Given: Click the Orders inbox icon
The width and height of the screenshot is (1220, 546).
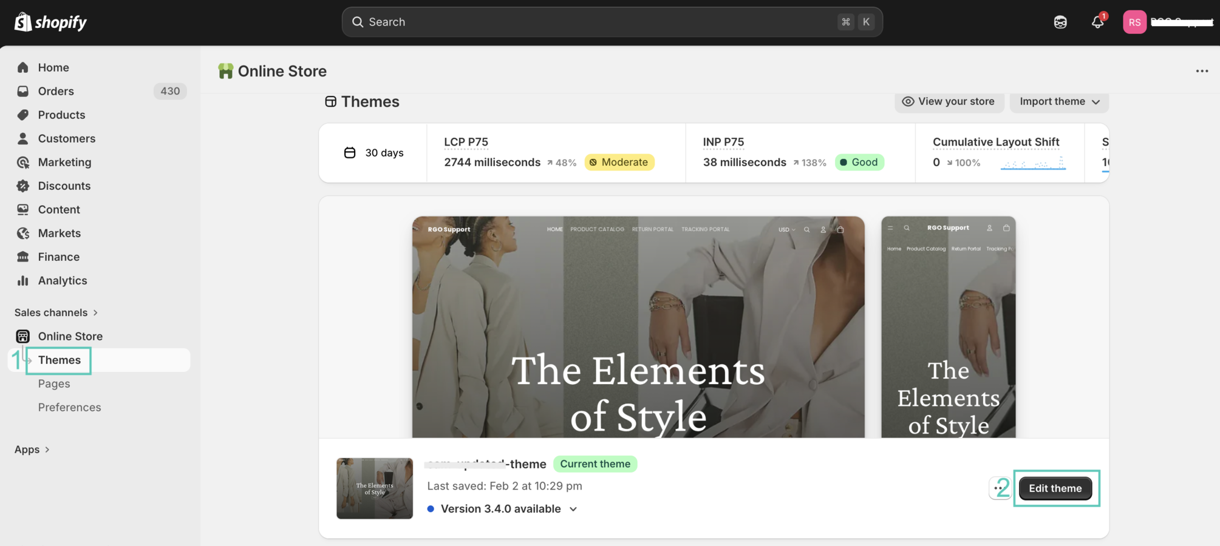Looking at the screenshot, I should click(x=23, y=91).
